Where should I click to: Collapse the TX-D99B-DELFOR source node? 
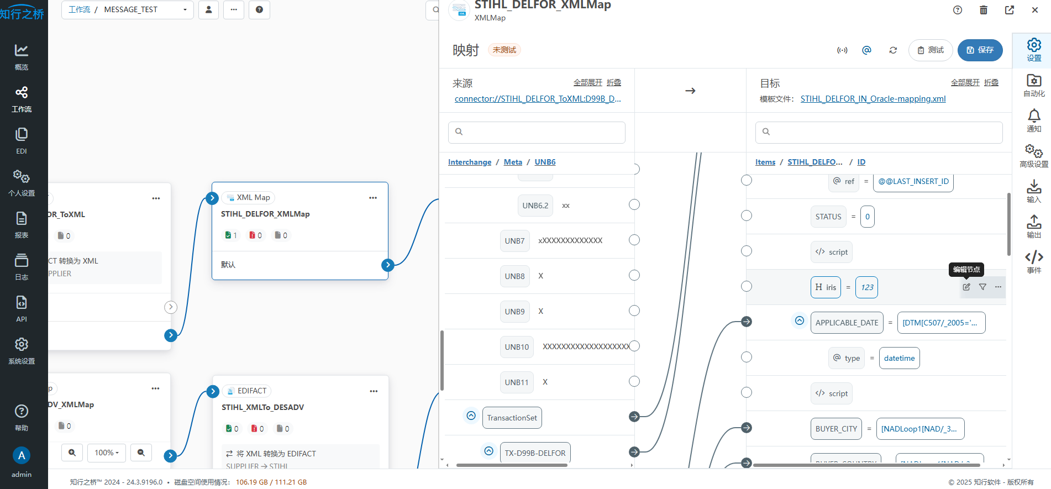pyautogui.click(x=488, y=451)
